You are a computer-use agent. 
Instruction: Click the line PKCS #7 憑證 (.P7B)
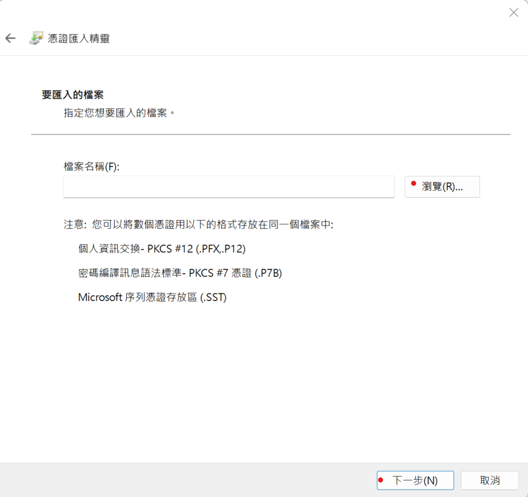point(180,273)
